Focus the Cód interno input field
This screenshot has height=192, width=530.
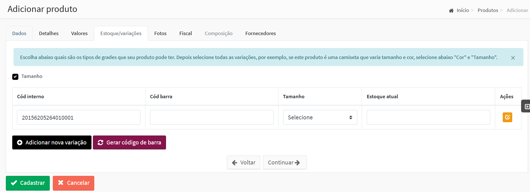point(79,117)
